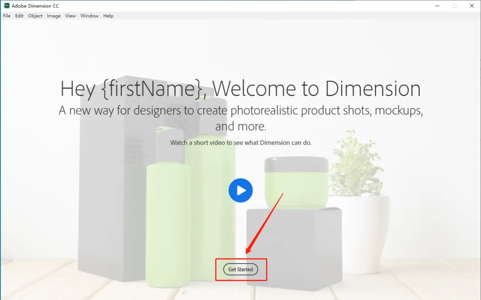The height and width of the screenshot is (300, 481).
Task: Open the Edit menu
Action: click(x=19, y=16)
